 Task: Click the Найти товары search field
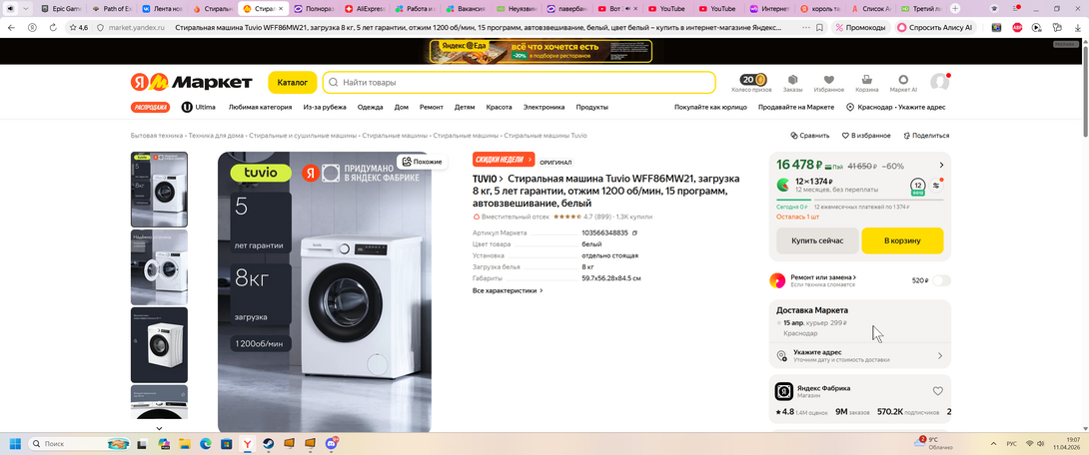click(520, 83)
